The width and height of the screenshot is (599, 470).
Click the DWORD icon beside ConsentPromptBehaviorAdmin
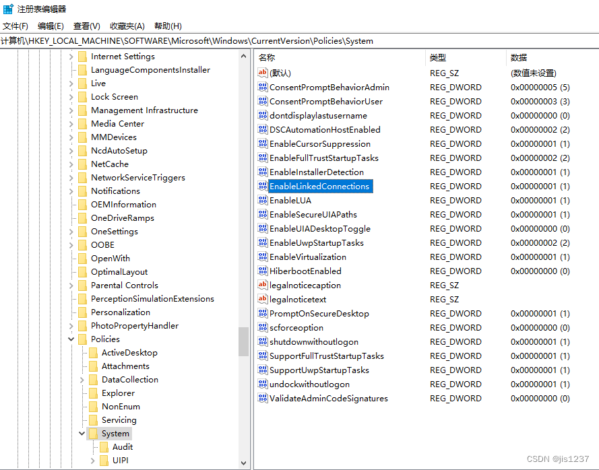pyautogui.click(x=263, y=87)
